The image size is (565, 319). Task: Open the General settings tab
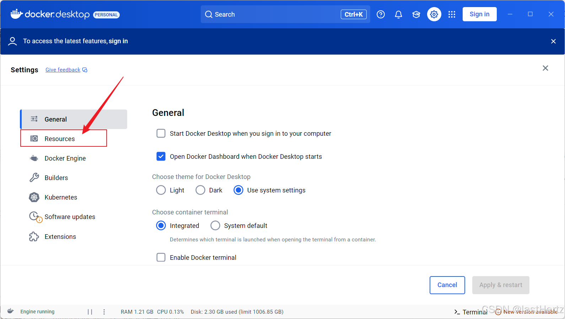coord(74,119)
